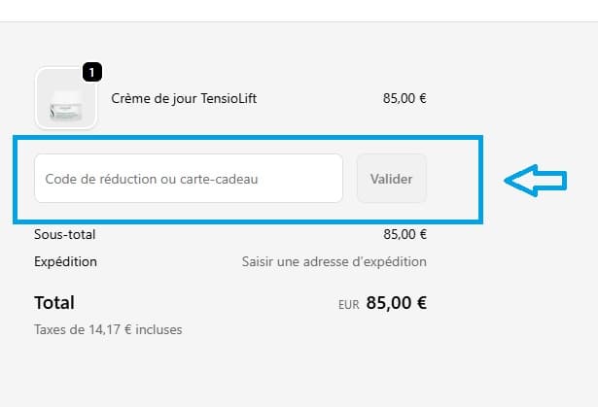This screenshot has width=598, height=407.
Task: Click the EUR currency code label
Action: click(x=348, y=304)
